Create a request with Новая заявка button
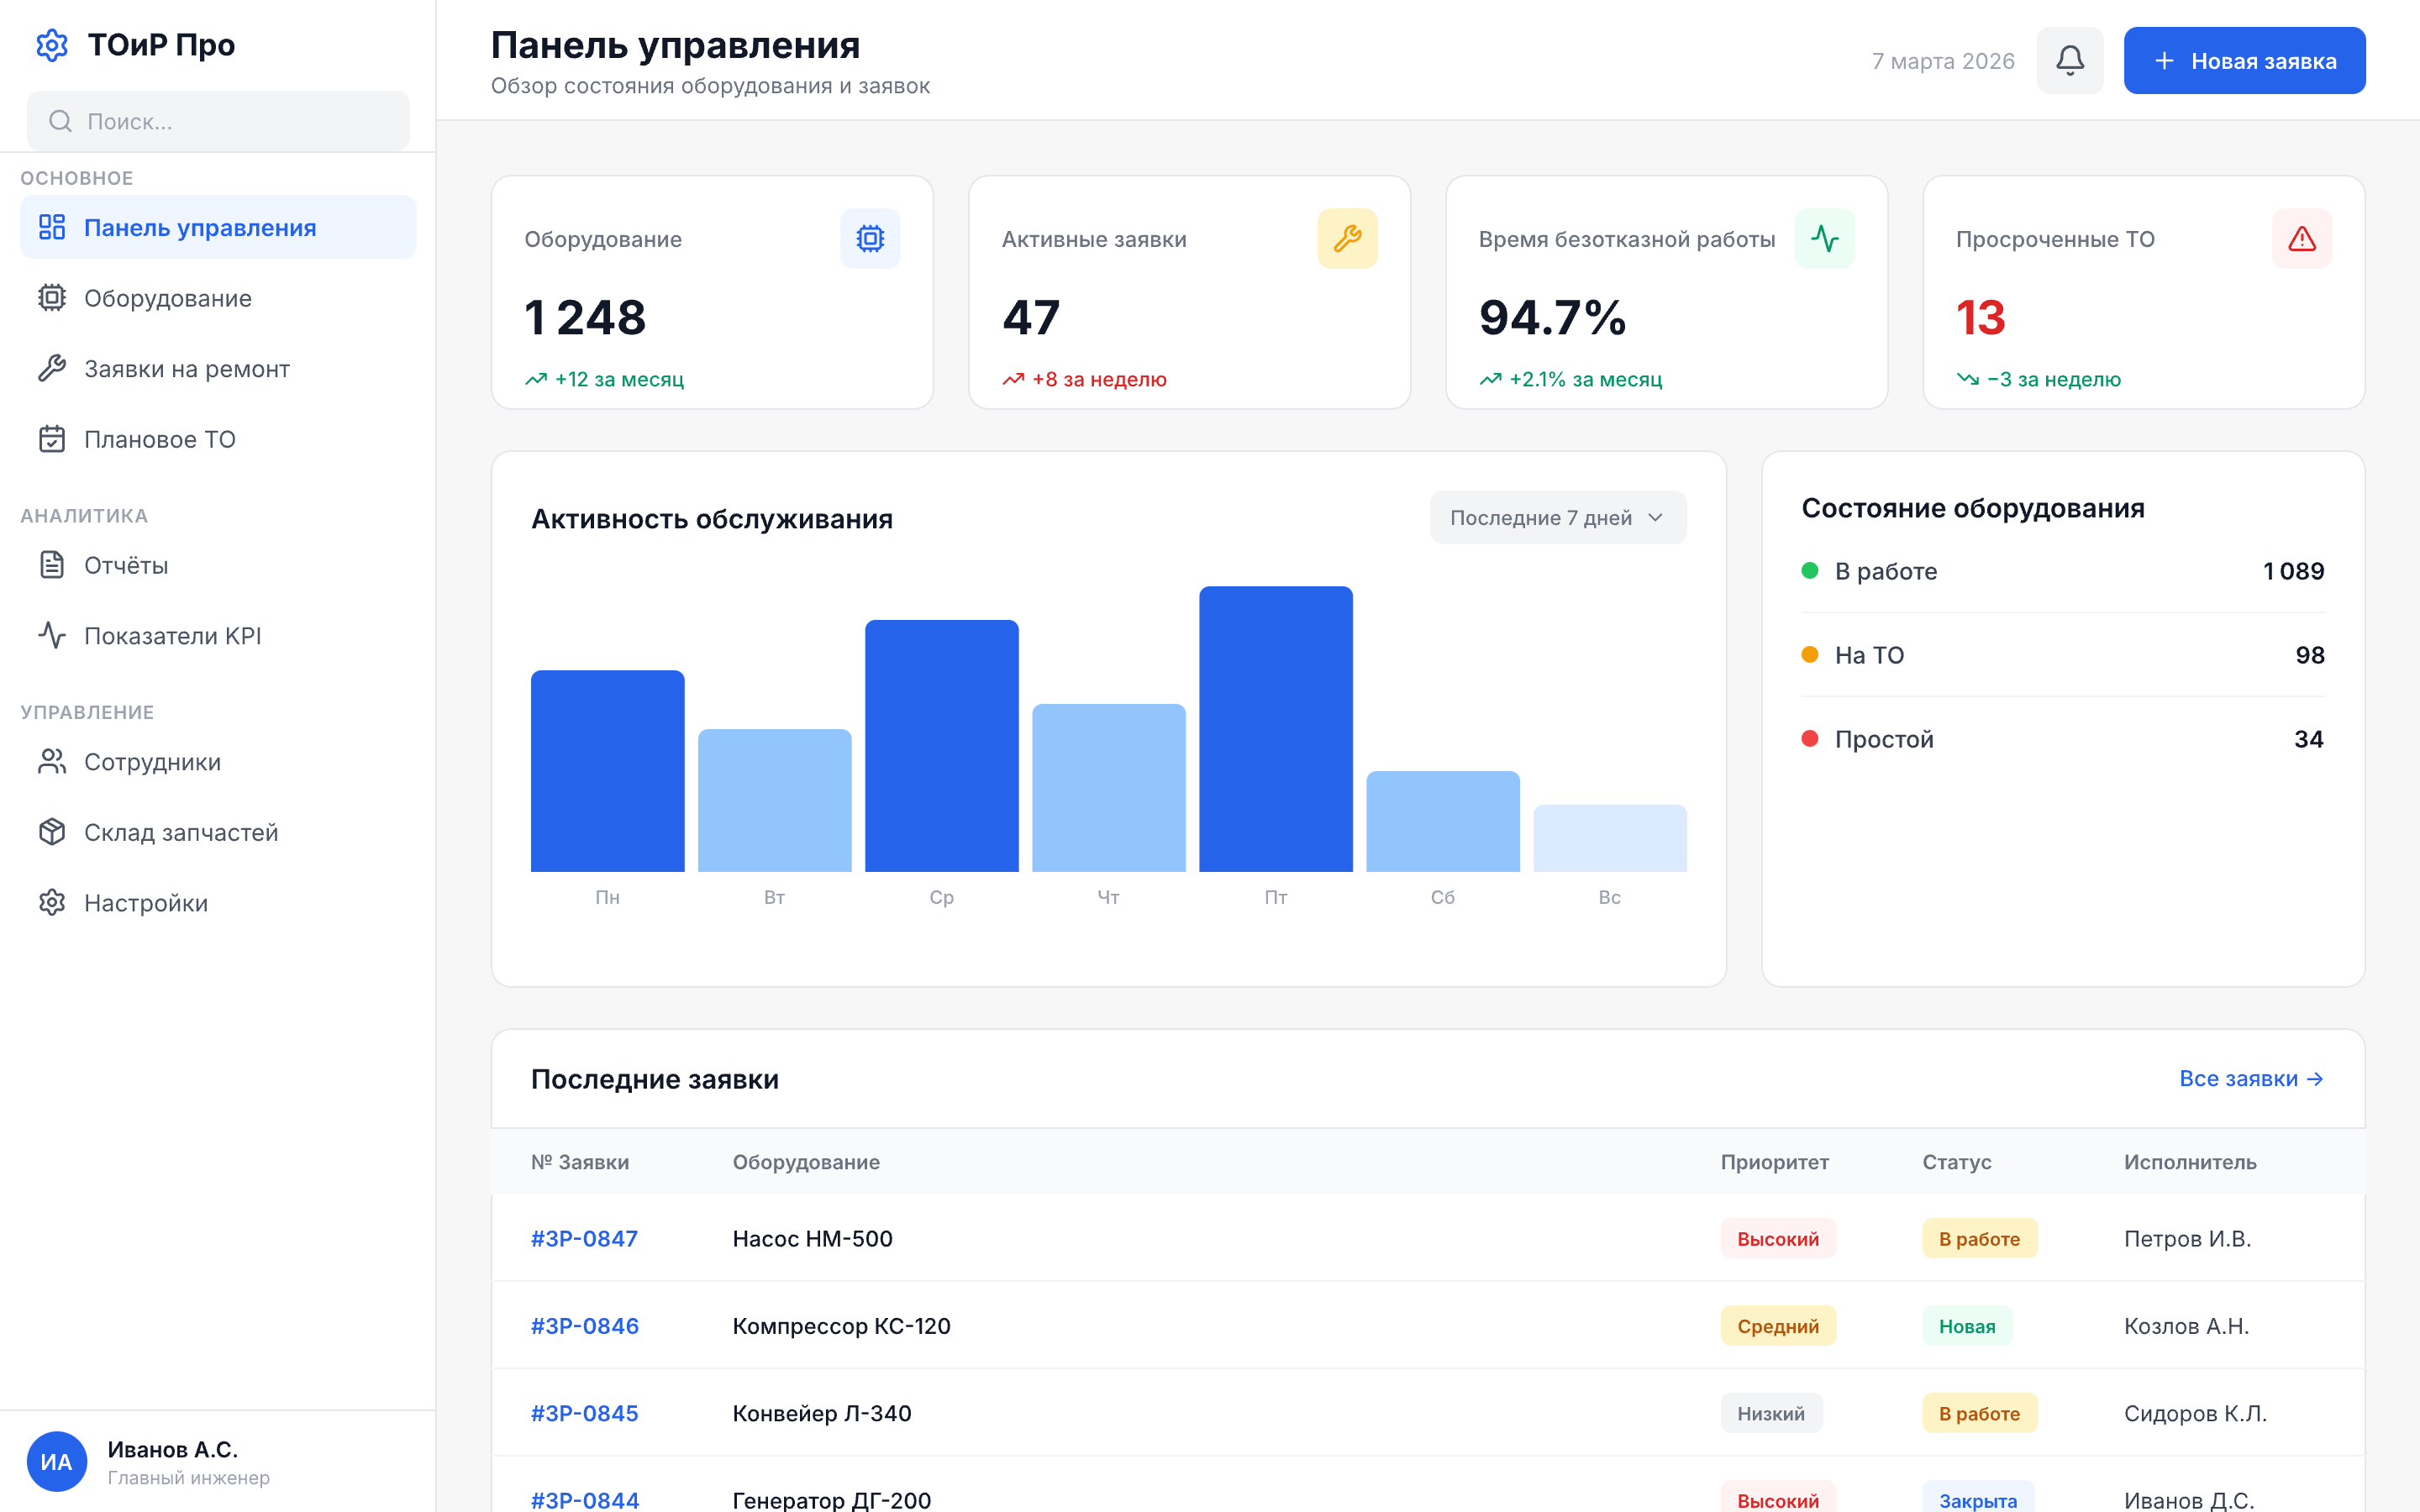 tap(2244, 60)
